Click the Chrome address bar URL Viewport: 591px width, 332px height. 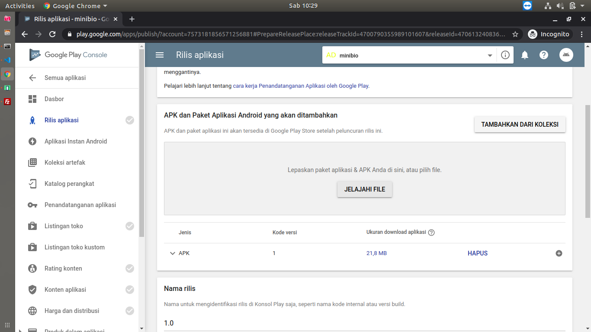tap(291, 34)
